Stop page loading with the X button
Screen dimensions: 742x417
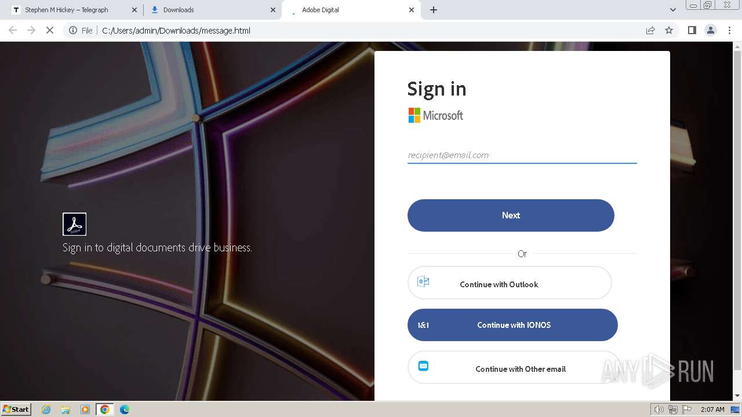click(x=50, y=30)
